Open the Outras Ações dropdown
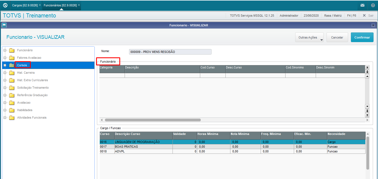 click(x=309, y=37)
